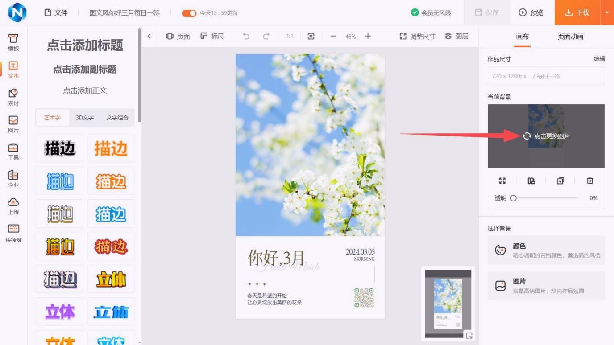This screenshot has width=614, height=345.
Task: Open the 文件 file menu
Action: (x=56, y=13)
